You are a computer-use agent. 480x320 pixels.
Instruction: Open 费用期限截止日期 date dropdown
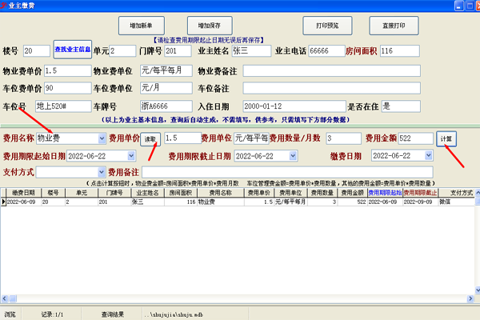(293, 156)
